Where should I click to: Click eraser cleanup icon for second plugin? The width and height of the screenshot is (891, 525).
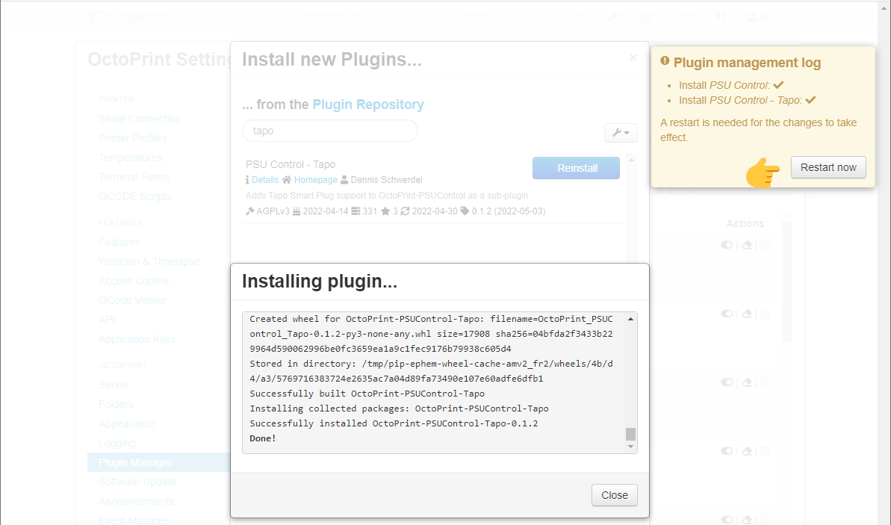[x=746, y=314]
